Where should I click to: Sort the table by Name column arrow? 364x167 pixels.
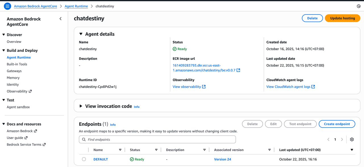(120, 150)
